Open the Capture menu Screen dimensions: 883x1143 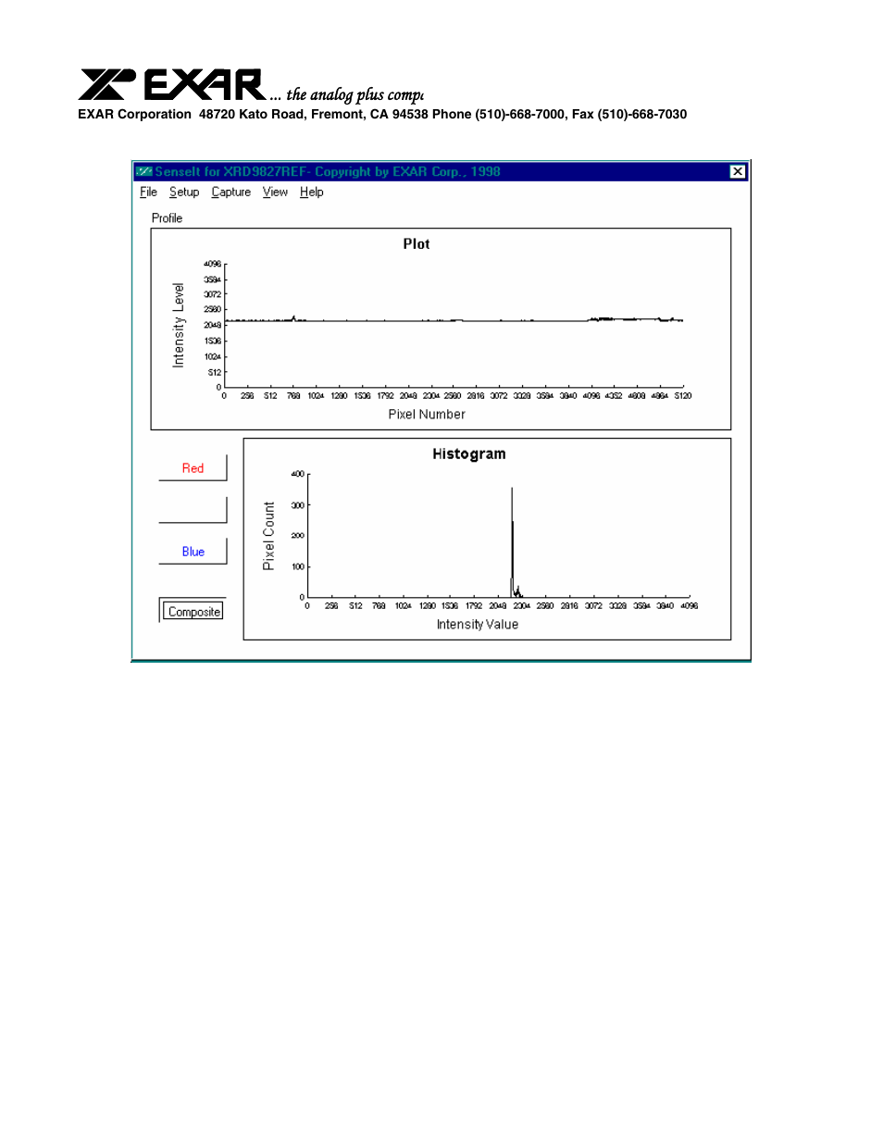click(230, 193)
